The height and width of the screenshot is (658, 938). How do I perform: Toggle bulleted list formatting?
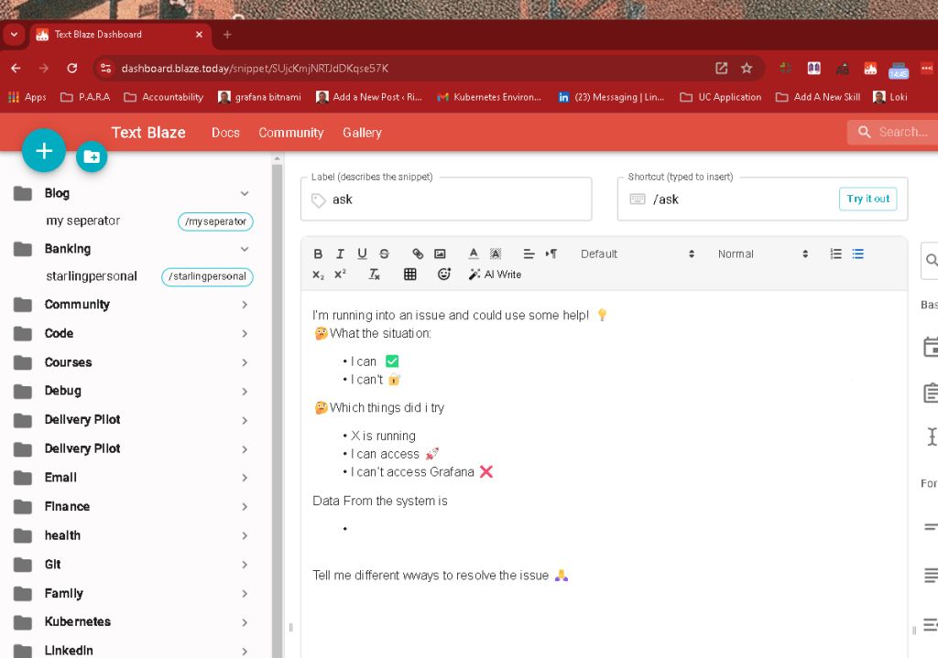pyautogui.click(x=857, y=254)
